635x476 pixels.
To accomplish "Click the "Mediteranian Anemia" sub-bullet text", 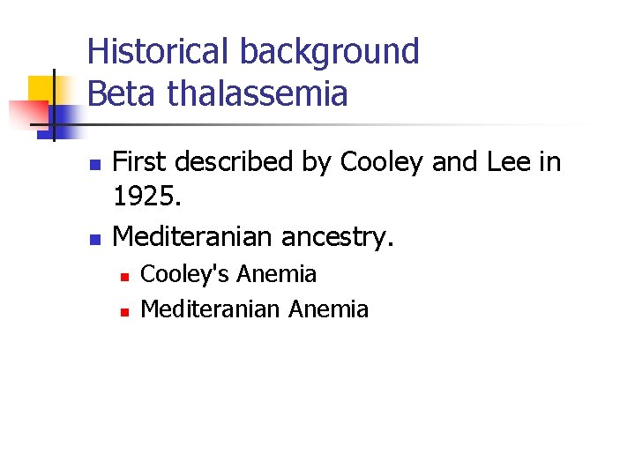I will click(x=254, y=309).
